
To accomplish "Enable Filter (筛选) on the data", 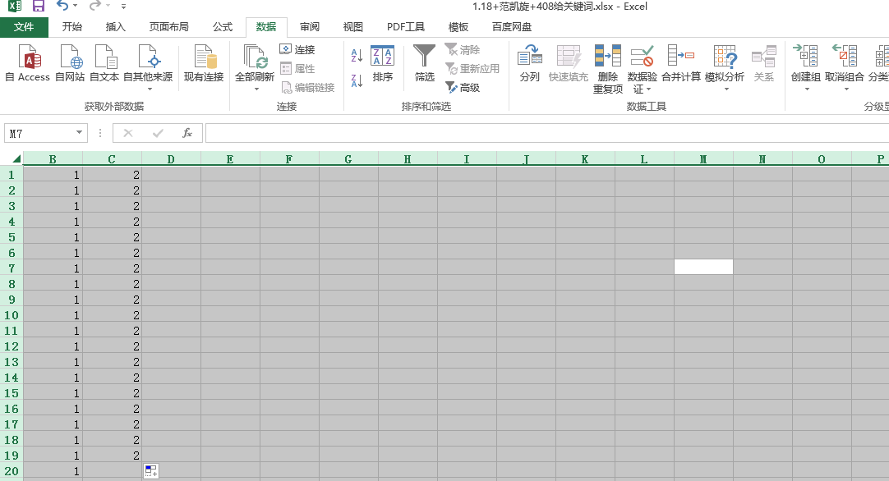I will click(x=424, y=64).
